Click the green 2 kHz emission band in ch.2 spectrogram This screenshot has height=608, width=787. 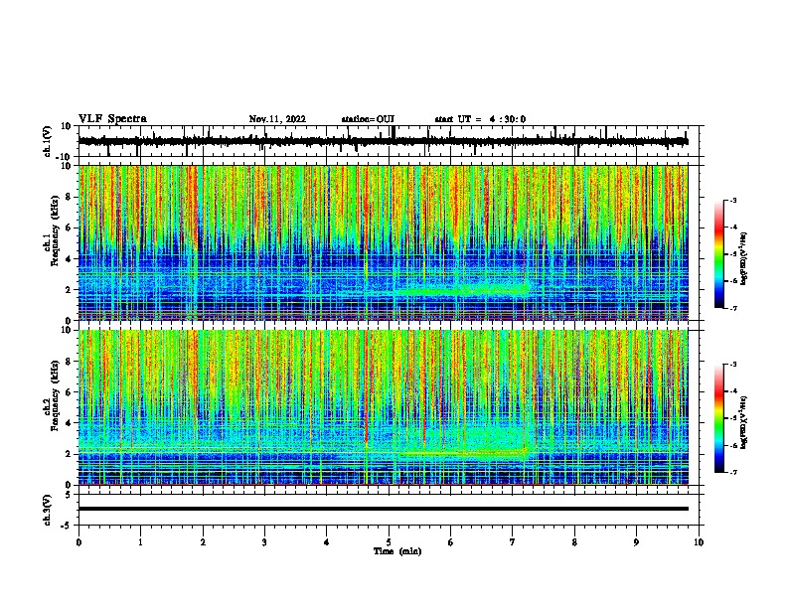coord(464,453)
